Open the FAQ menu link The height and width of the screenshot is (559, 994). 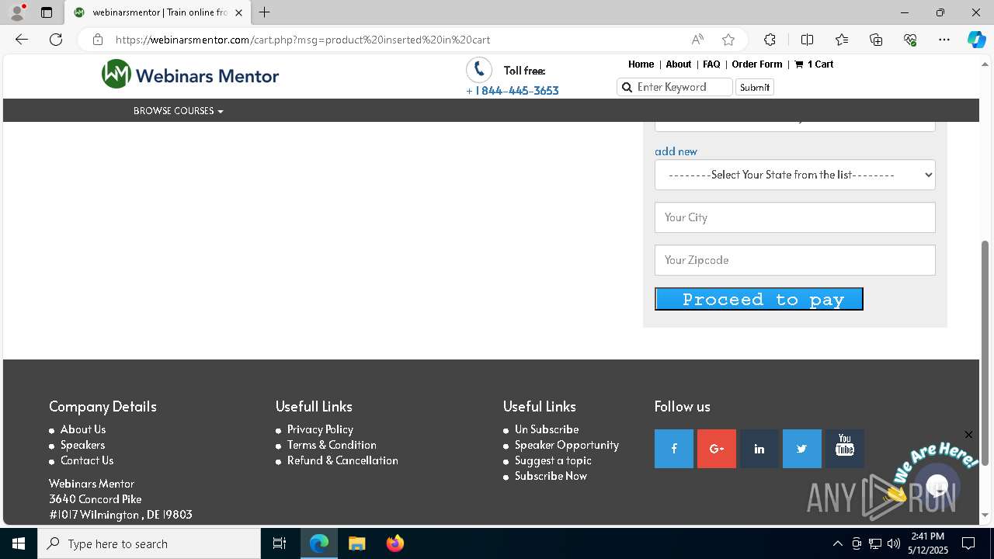click(x=711, y=64)
